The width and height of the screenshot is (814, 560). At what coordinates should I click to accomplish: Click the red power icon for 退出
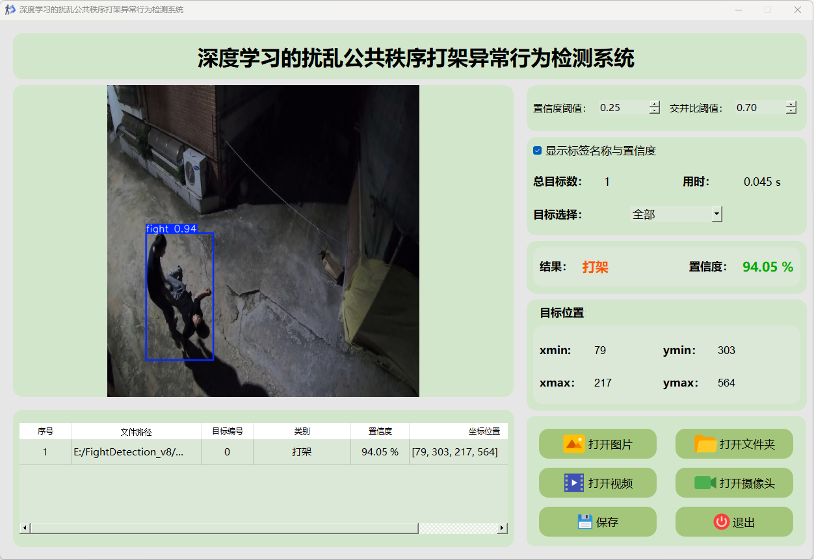point(721,522)
